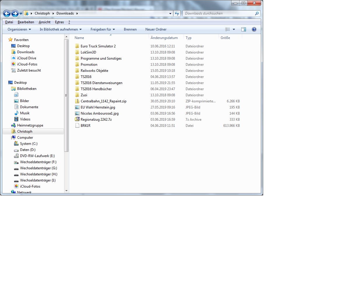The height and width of the screenshot is (283, 343).
Task: Click the Videos library icon
Action: point(16,119)
